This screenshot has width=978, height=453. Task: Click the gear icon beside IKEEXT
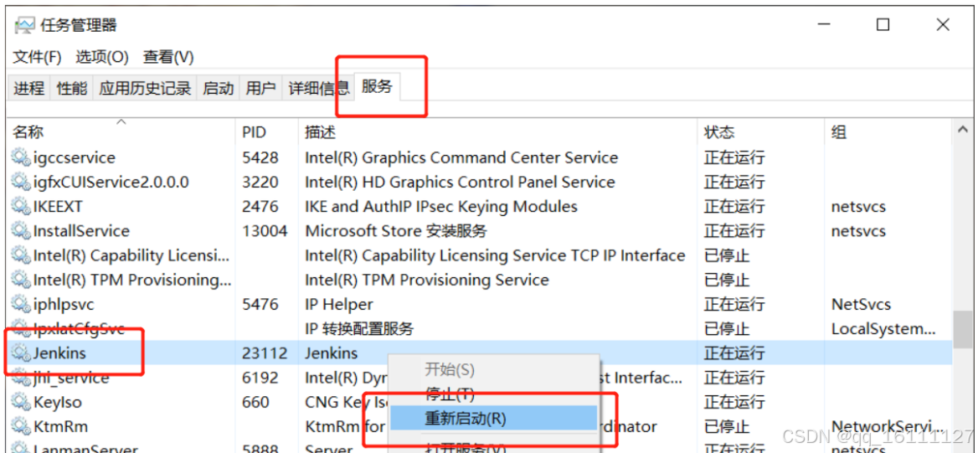[x=21, y=207]
